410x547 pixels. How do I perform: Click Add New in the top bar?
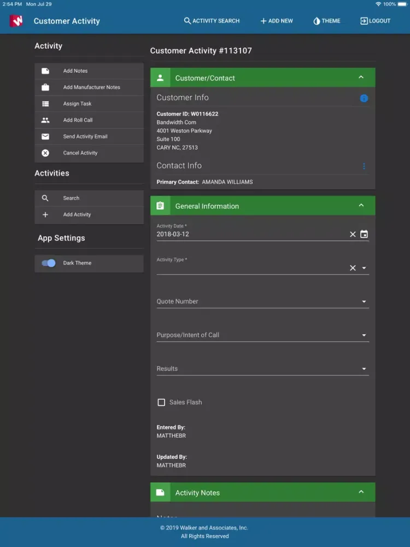[x=277, y=21]
